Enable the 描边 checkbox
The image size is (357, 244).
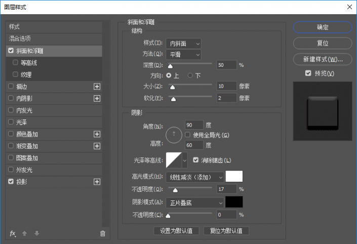click(x=11, y=86)
